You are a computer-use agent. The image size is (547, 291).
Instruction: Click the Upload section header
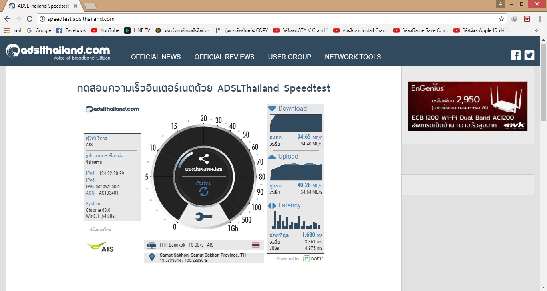[284, 157]
